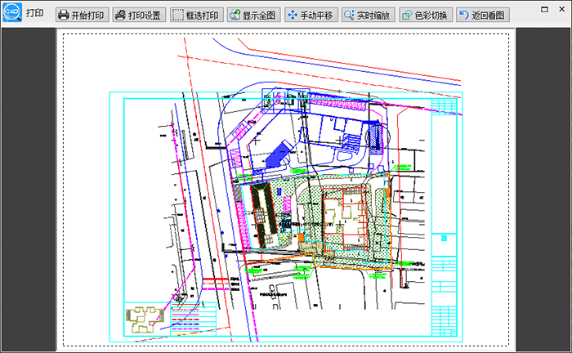
Task: Activate 手动平移 manual pan tool
Action: [x=311, y=15]
